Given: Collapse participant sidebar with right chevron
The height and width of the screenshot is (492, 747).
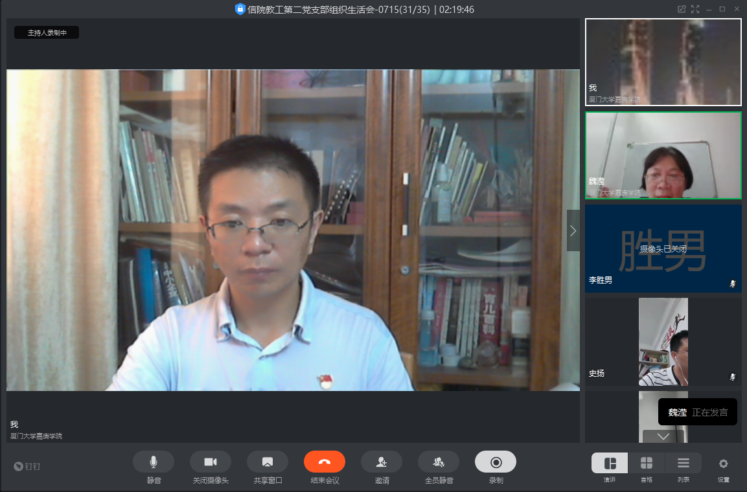Looking at the screenshot, I should 573,230.
